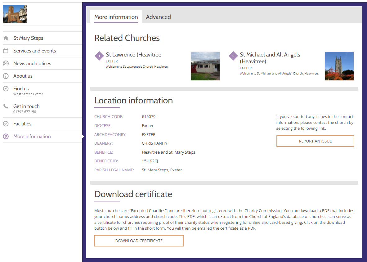Click the More information question mark icon

click(x=6, y=136)
